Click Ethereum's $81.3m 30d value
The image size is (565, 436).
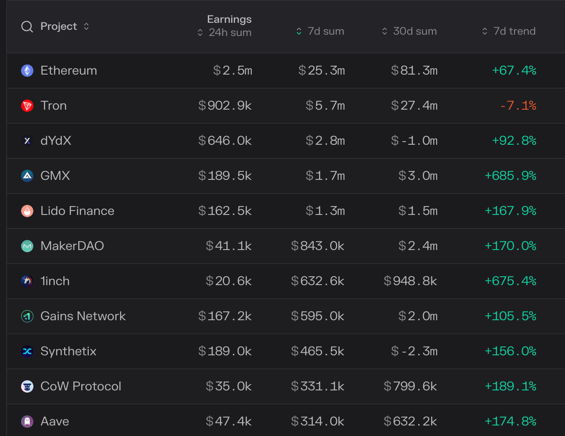(414, 71)
